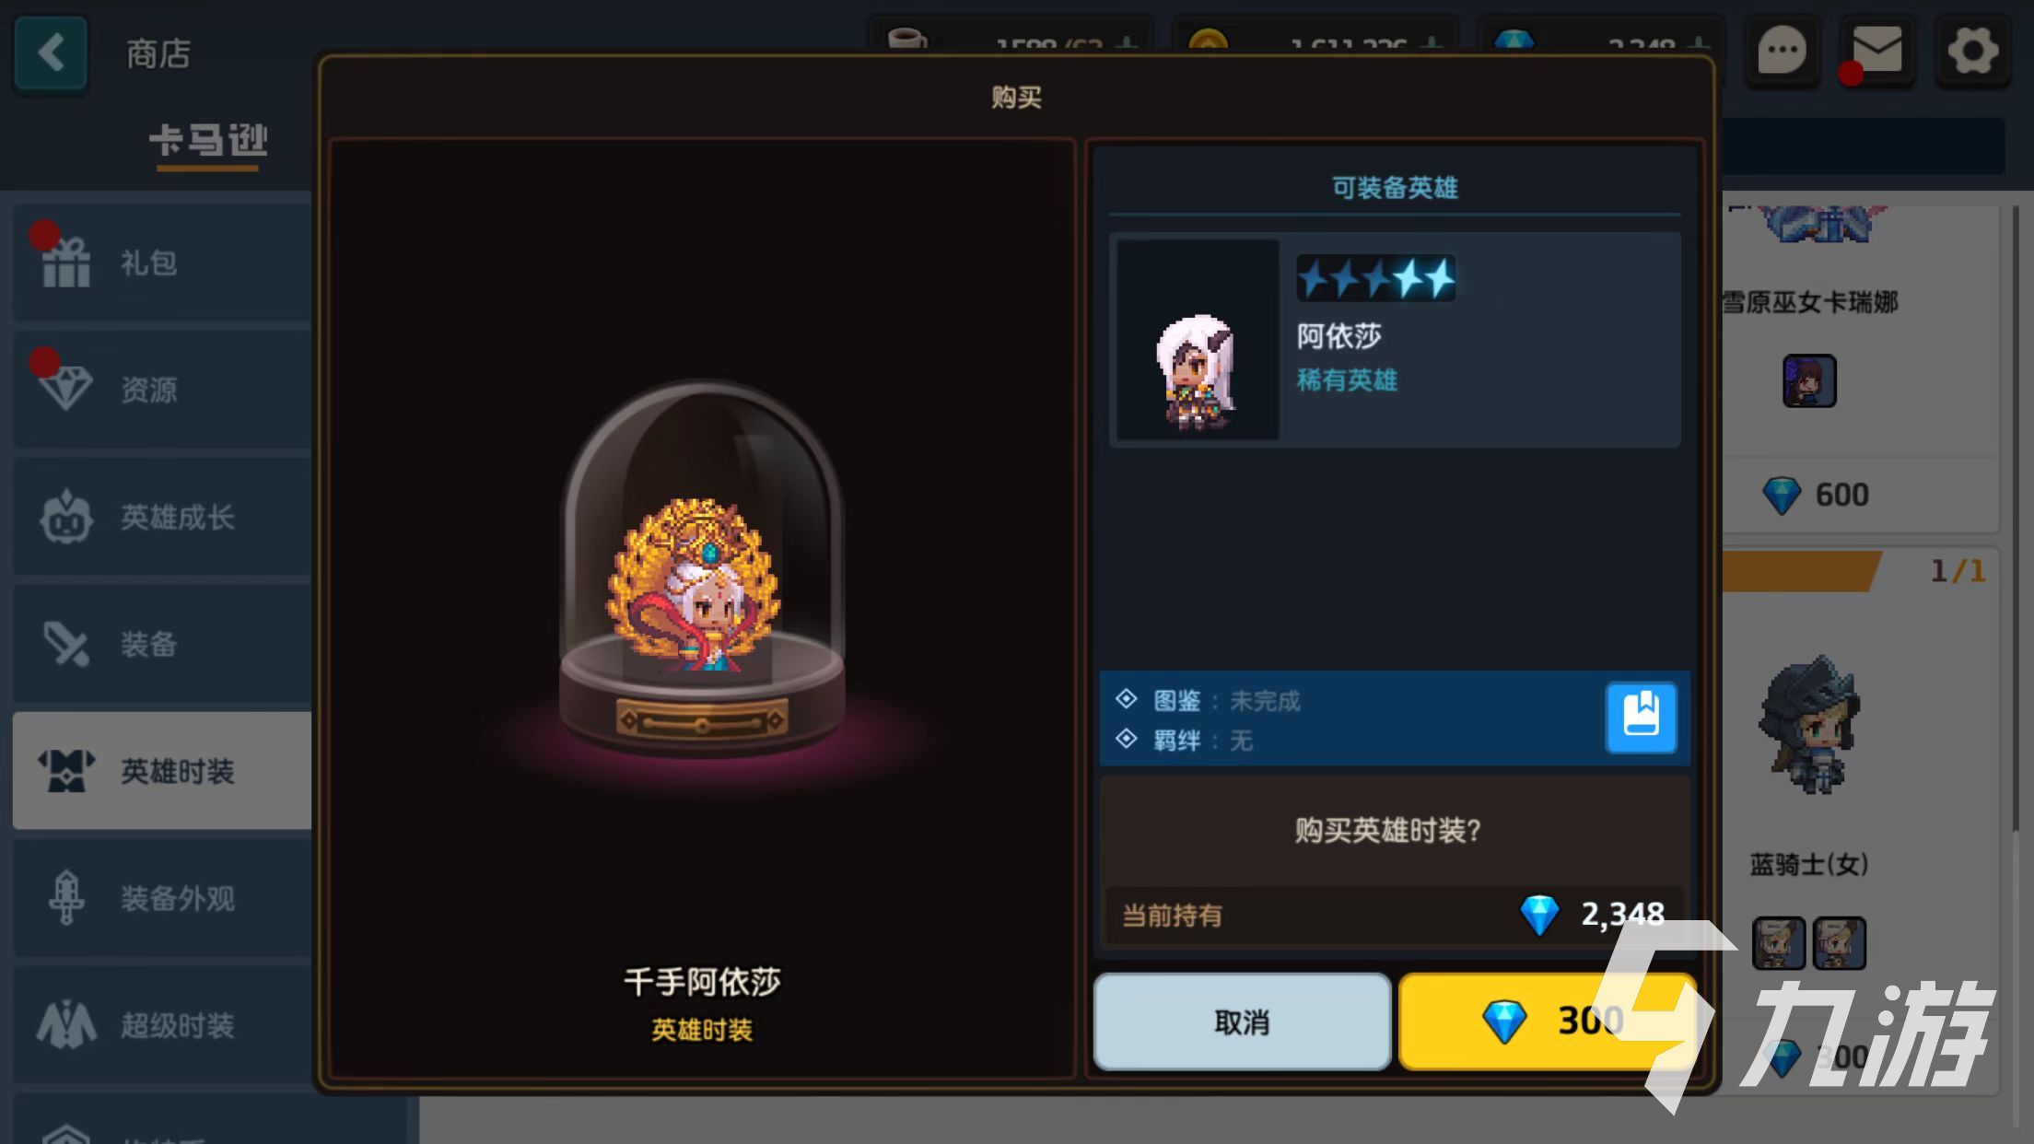
Task: Open the blue collection book icon
Action: (x=1641, y=718)
